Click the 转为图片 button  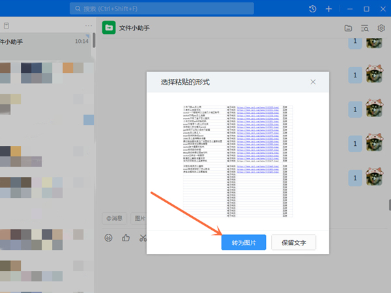pyautogui.click(x=244, y=243)
